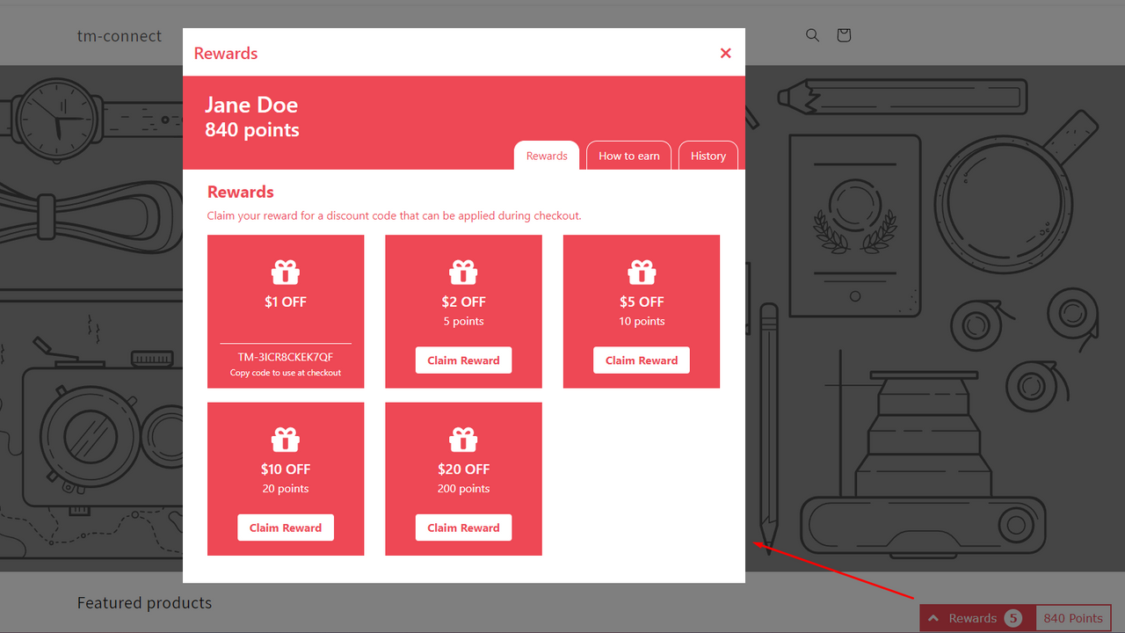Click the gift icon on $2 OFF card
The width and height of the screenshot is (1125, 633).
(463, 272)
